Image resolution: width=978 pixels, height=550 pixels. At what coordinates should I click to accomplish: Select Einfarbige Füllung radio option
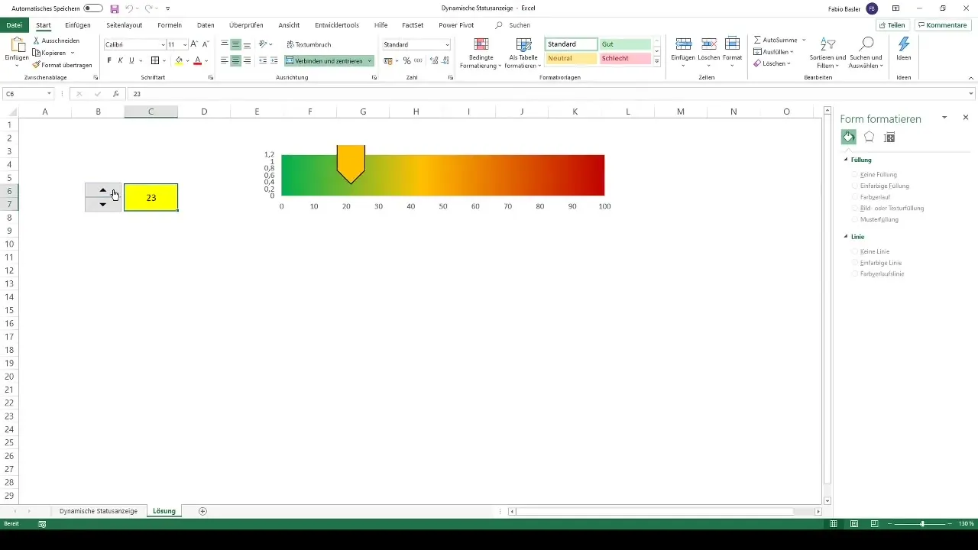click(x=855, y=186)
